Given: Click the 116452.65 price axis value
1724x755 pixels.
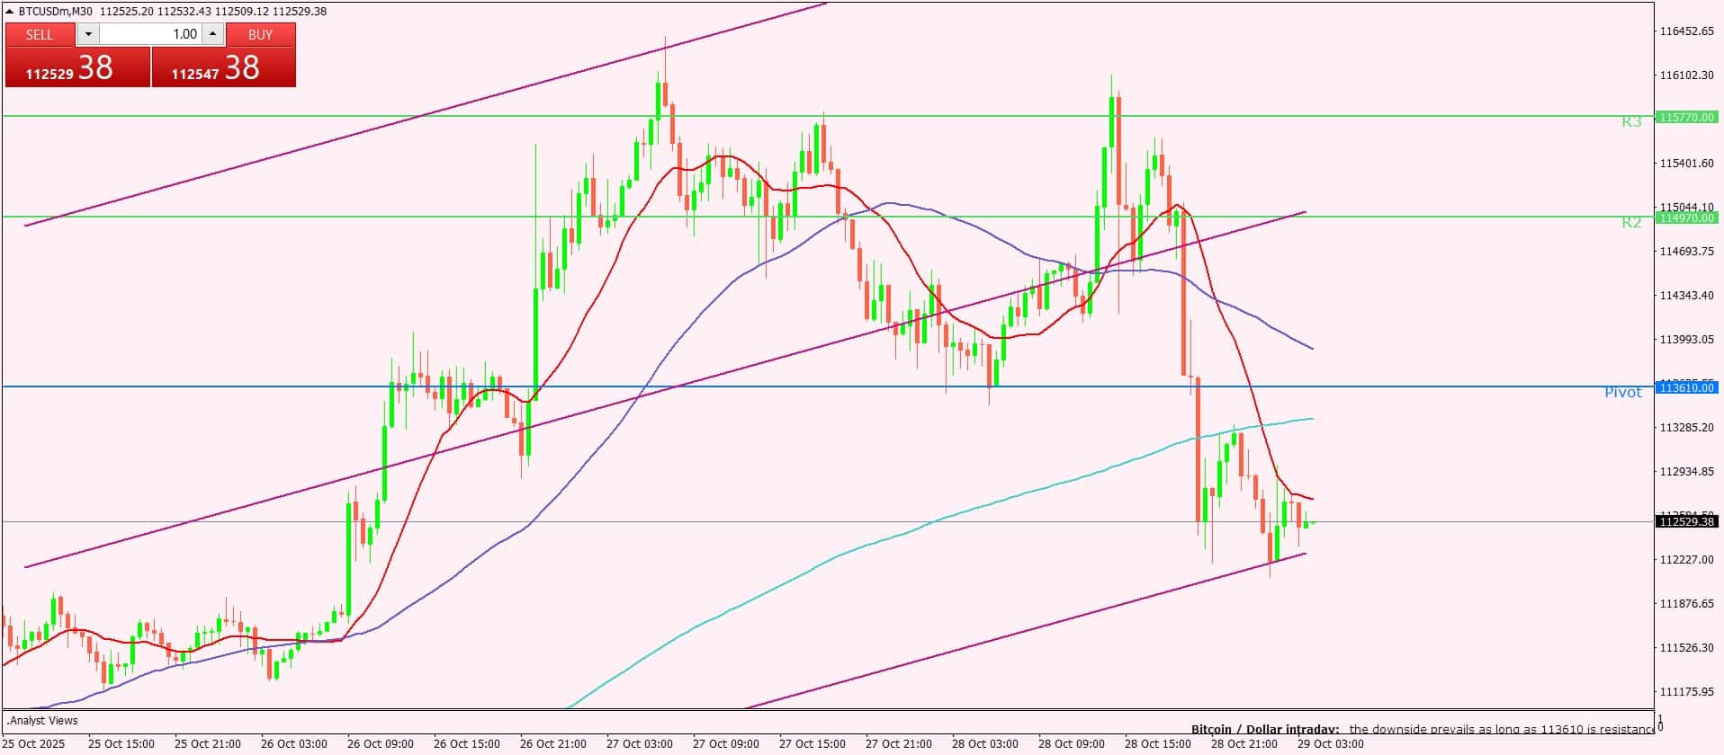Looking at the screenshot, I should (x=1686, y=31).
